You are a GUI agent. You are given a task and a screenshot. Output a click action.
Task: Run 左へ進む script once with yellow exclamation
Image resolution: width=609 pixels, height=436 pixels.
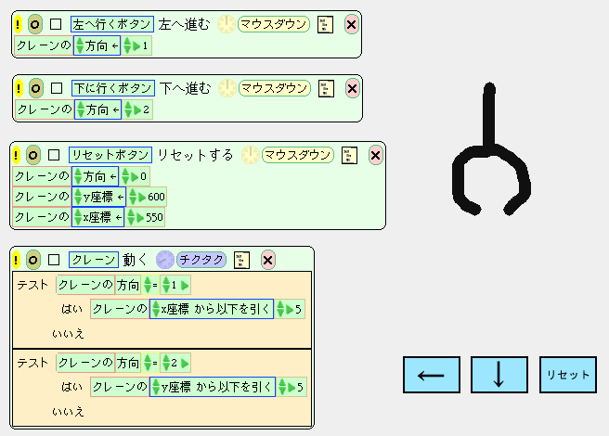19,25
